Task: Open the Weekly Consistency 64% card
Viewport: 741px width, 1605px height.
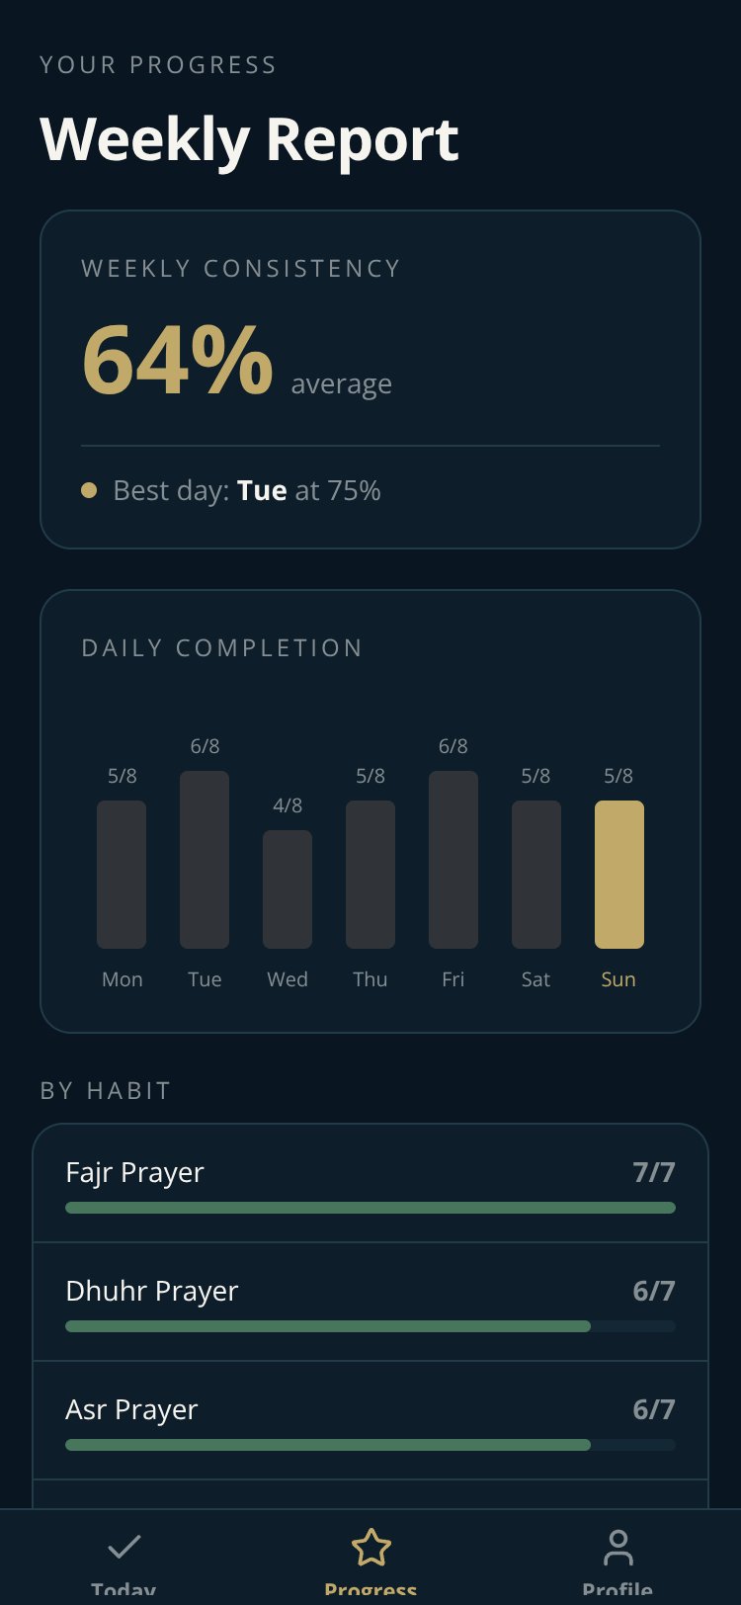Action: pyautogui.click(x=370, y=380)
